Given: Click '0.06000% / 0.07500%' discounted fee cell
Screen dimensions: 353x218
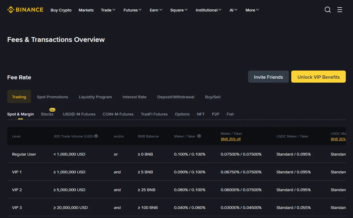Looking at the screenshot, I should (x=241, y=190).
